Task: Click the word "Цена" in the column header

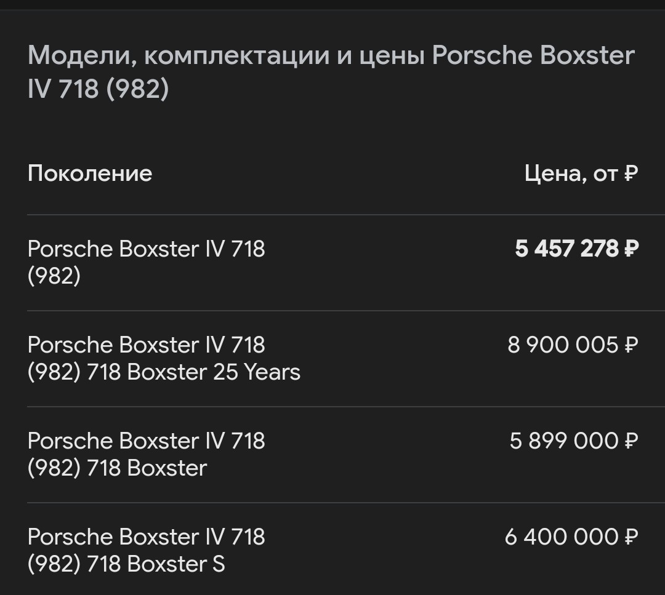Action: pos(555,174)
